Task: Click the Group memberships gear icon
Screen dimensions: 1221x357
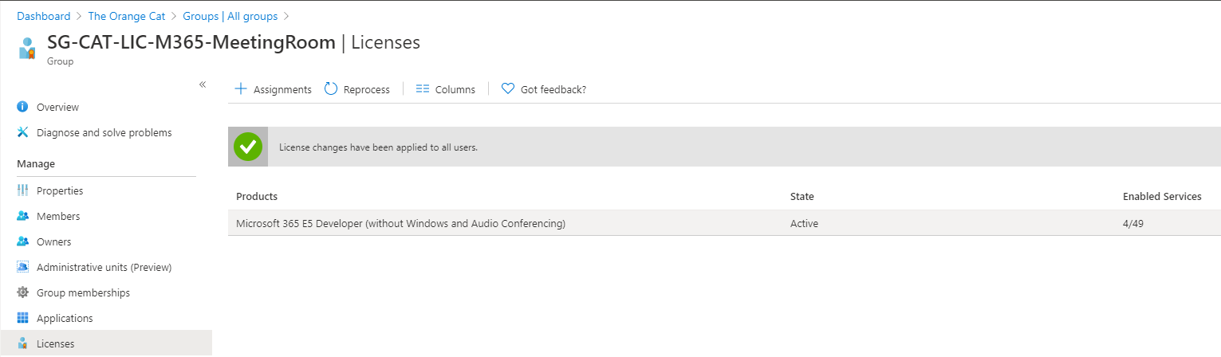Action: coord(22,292)
